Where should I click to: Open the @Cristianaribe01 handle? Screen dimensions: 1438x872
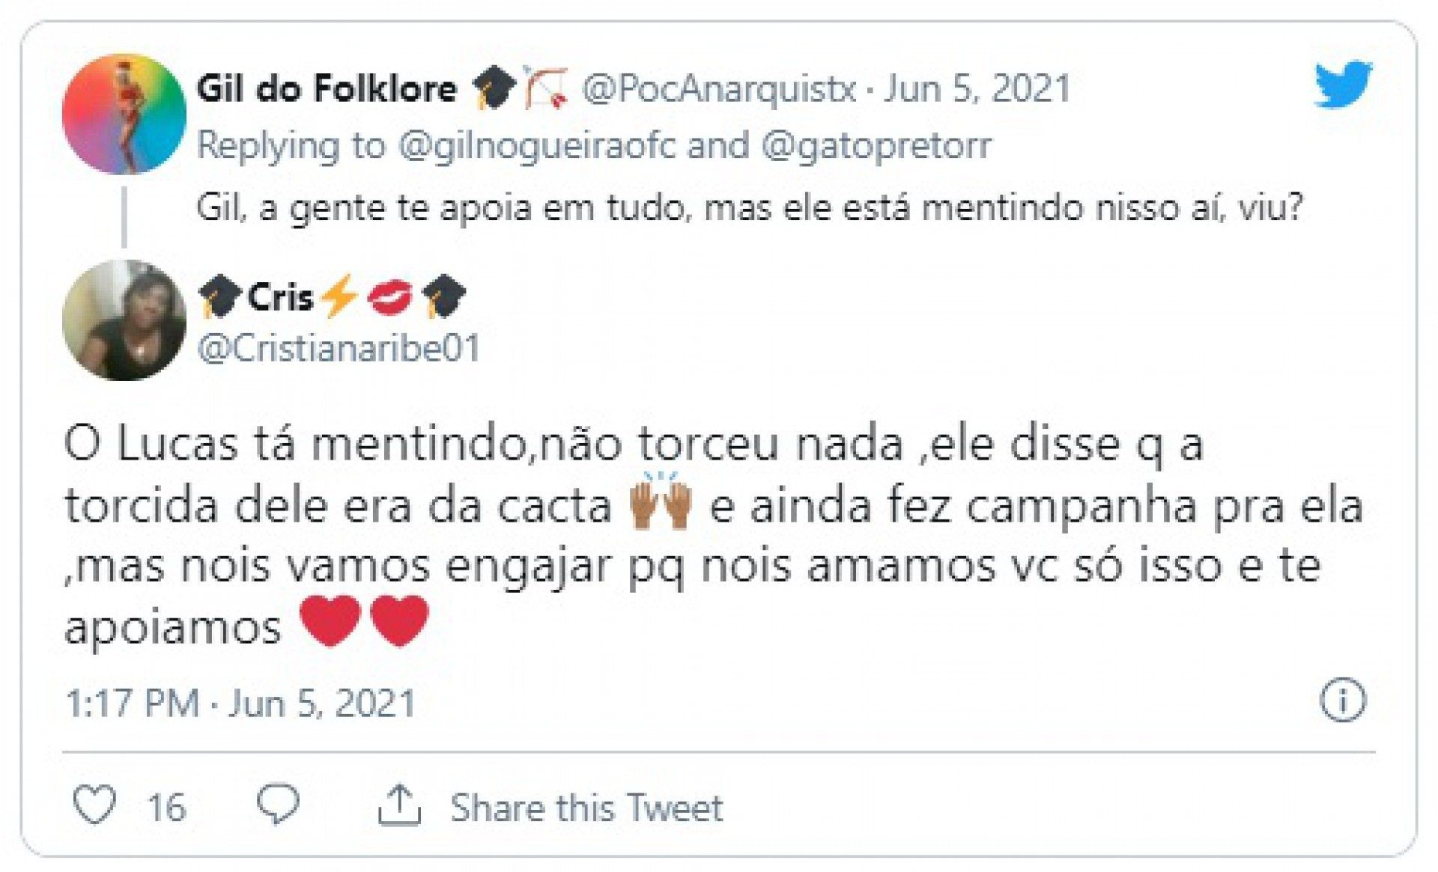tap(339, 349)
